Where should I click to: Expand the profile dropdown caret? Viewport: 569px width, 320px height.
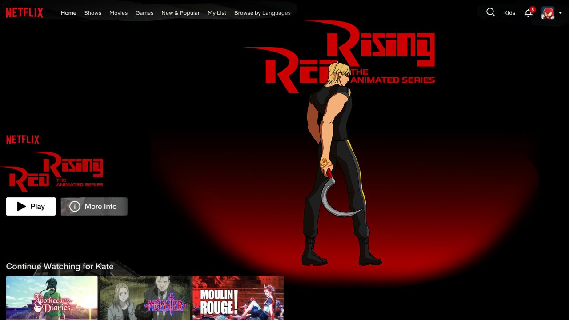point(560,13)
